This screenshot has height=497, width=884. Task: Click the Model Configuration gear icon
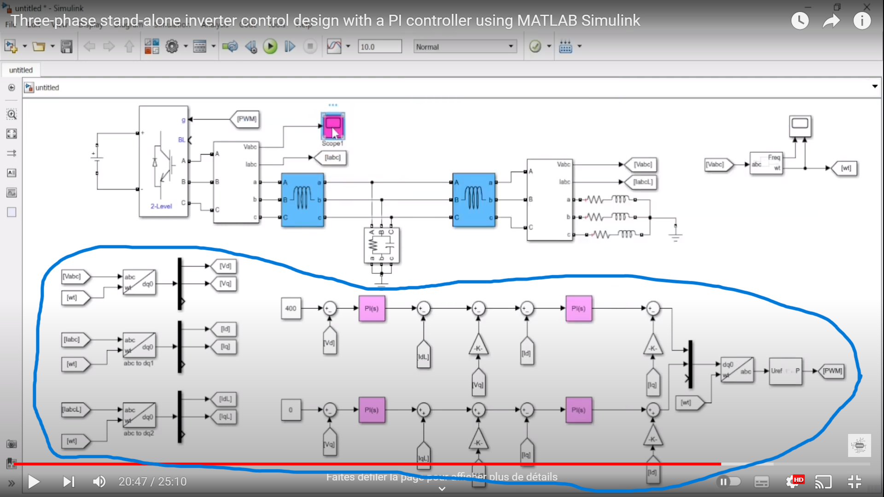(172, 46)
